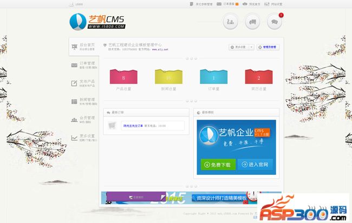This screenshot has width=352, height=223.
Task: Click the gear icon on 更多设置 button
Action: (232, 47)
